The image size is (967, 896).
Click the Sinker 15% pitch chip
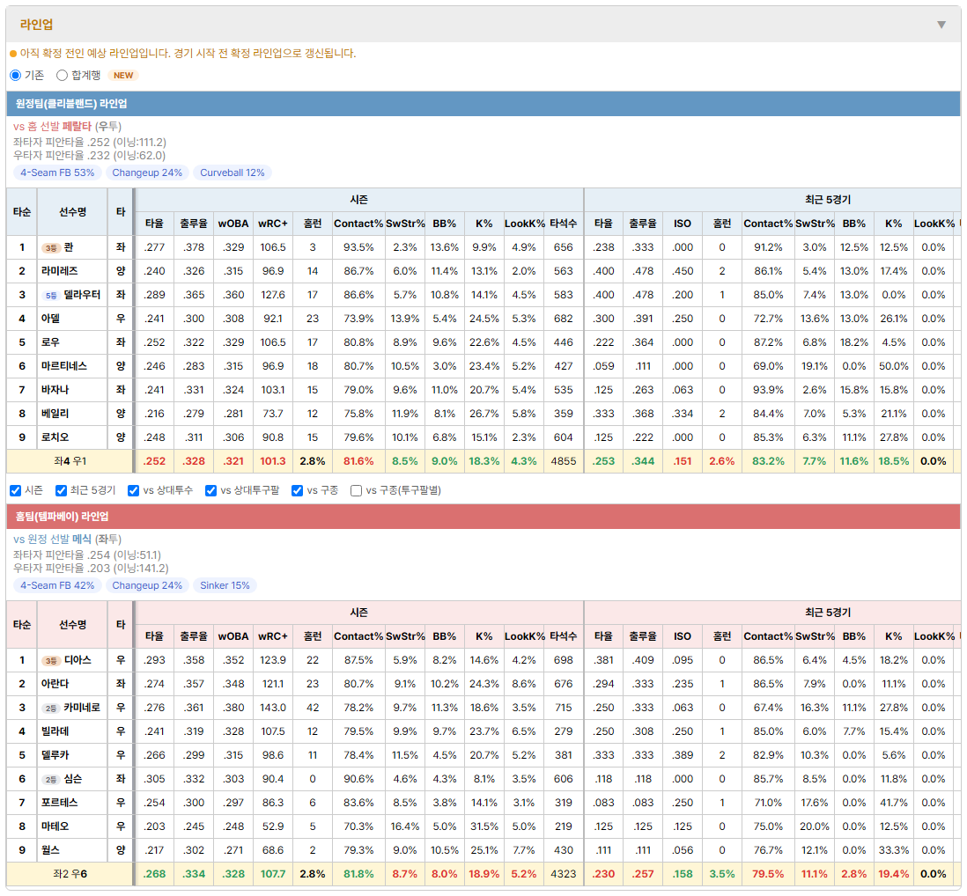click(225, 585)
